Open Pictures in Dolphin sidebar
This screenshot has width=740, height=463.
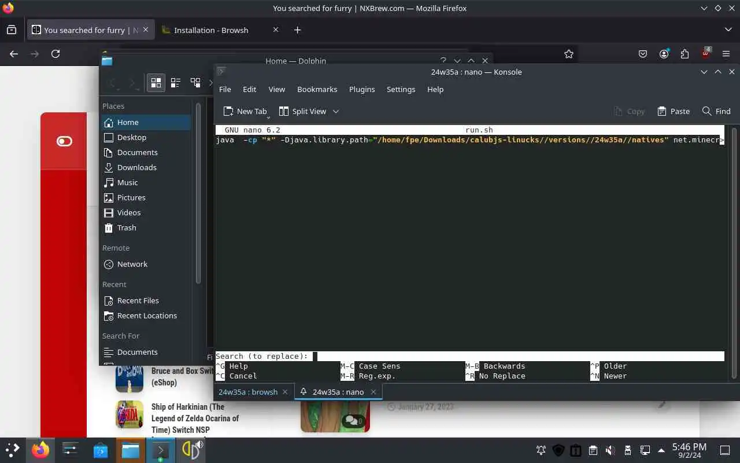coord(146,197)
